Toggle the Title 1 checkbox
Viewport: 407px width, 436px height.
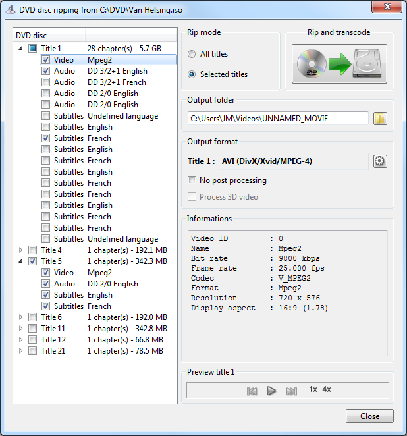pyautogui.click(x=32, y=49)
